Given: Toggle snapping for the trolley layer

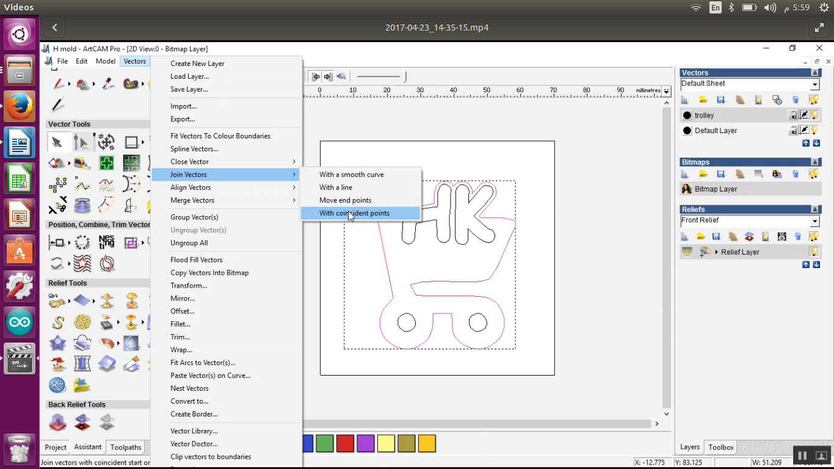Looking at the screenshot, I should coord(803,115).
